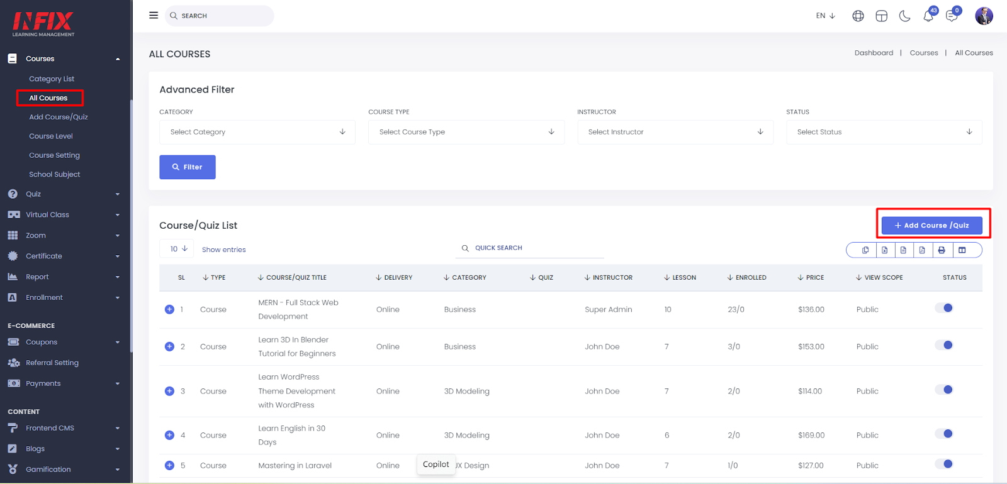
Task: Switch to dark mode via moon icon
Action: click(904, 16)
